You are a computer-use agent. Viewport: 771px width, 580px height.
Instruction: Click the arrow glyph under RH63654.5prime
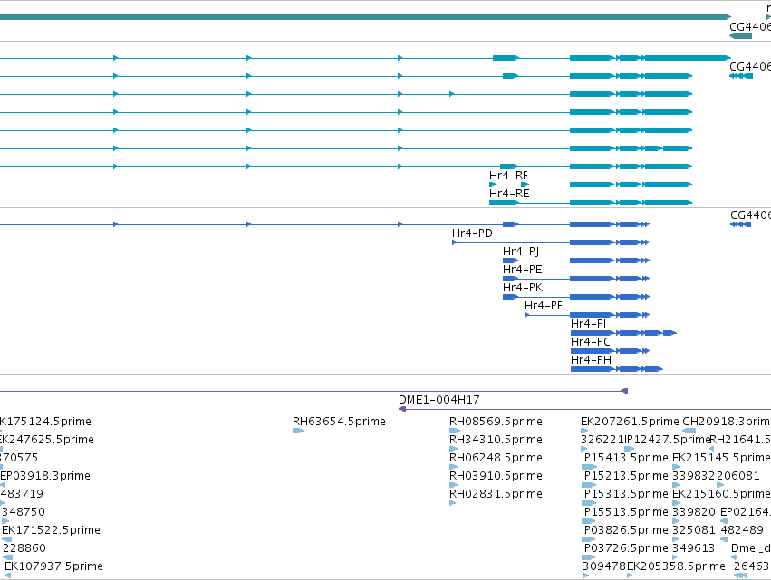298,431
